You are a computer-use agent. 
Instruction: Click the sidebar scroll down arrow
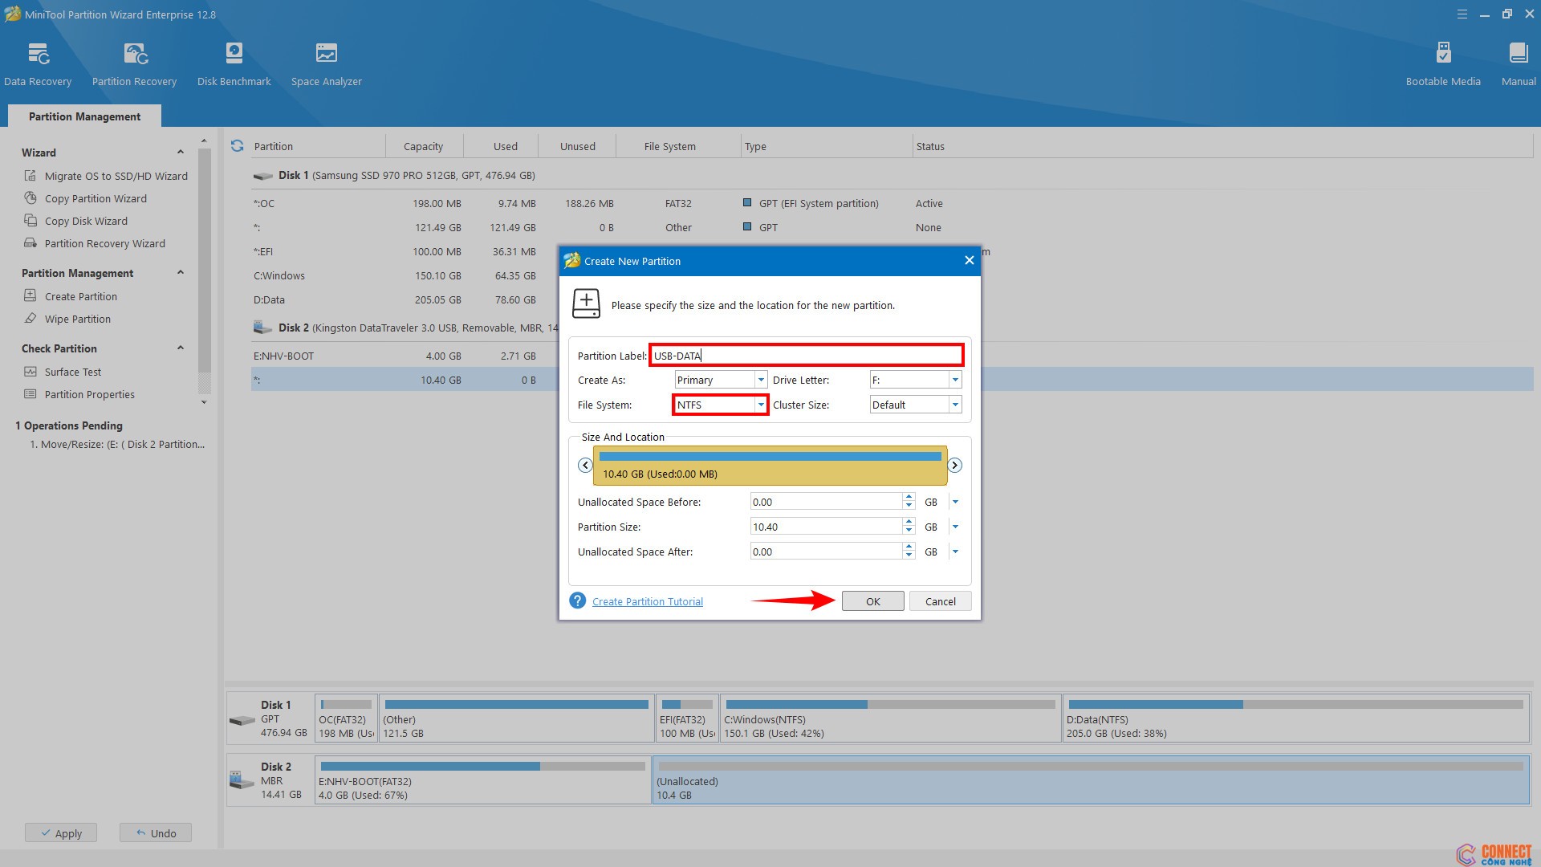pyautogui.click(x=204, y=402)
